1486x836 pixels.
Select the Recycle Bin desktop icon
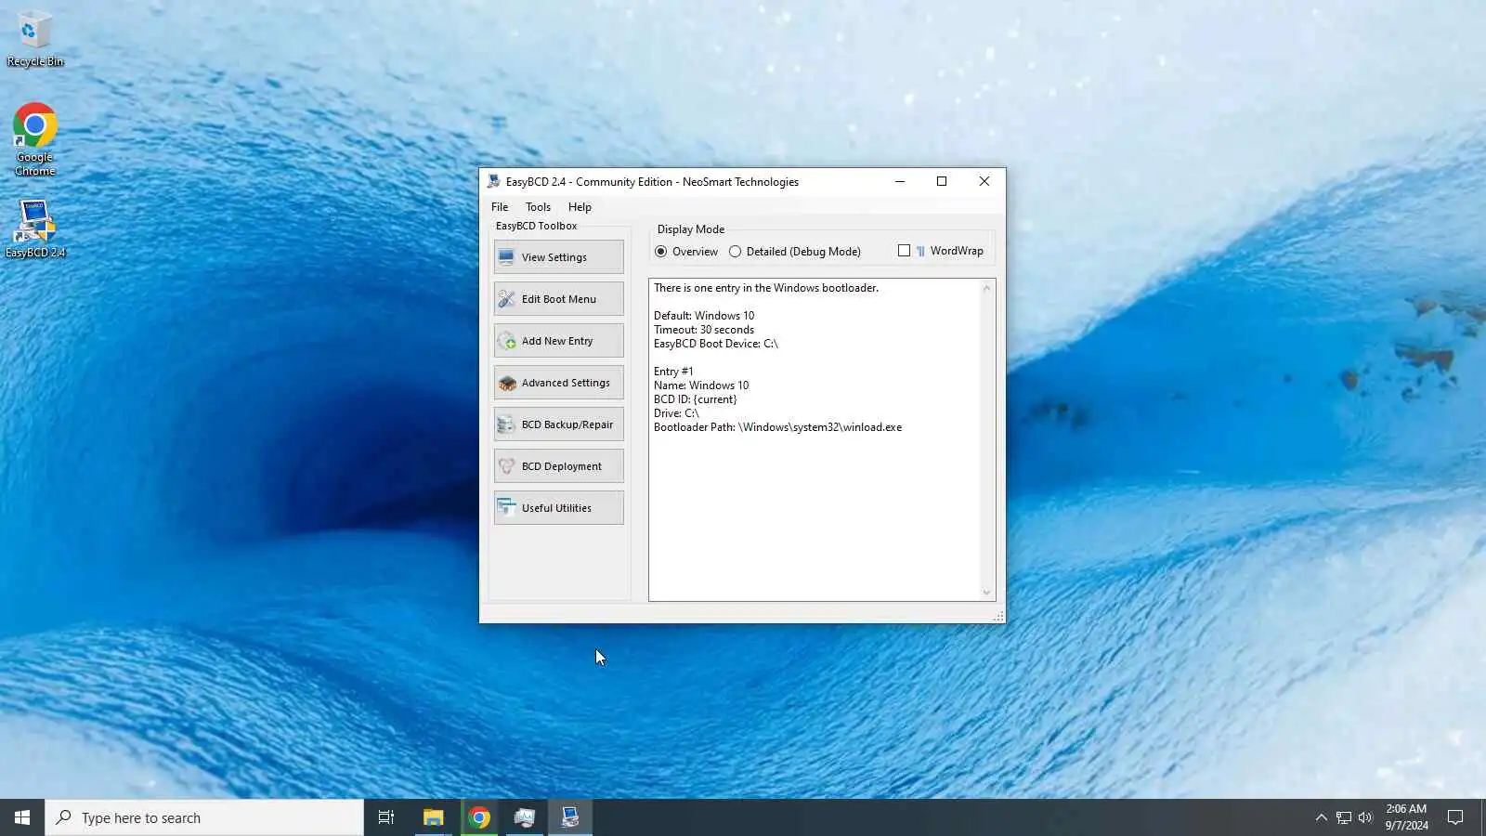(x=35, y=39)
